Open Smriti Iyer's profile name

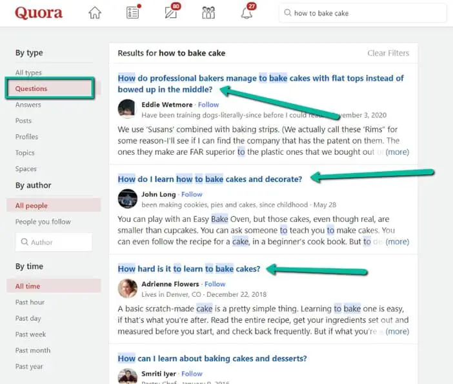click(159, 374)
